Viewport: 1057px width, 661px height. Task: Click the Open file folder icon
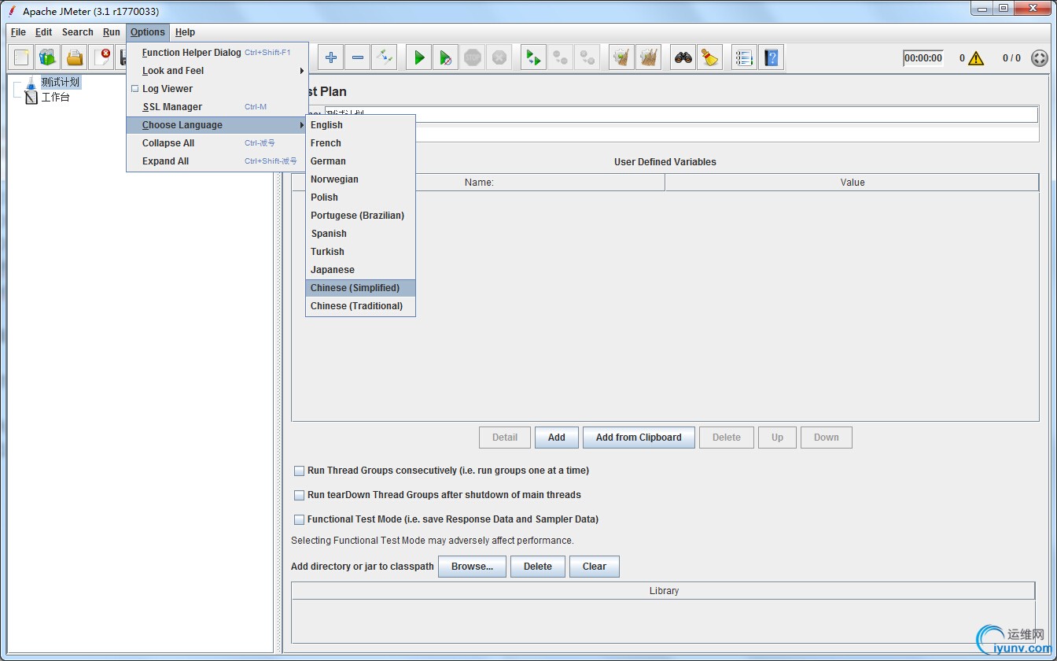pos(75,57)
